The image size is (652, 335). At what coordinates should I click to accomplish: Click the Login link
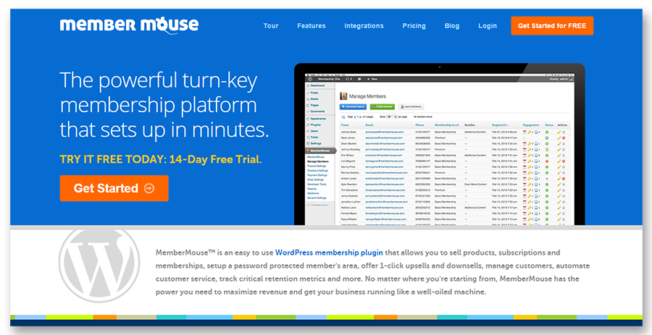488,26
